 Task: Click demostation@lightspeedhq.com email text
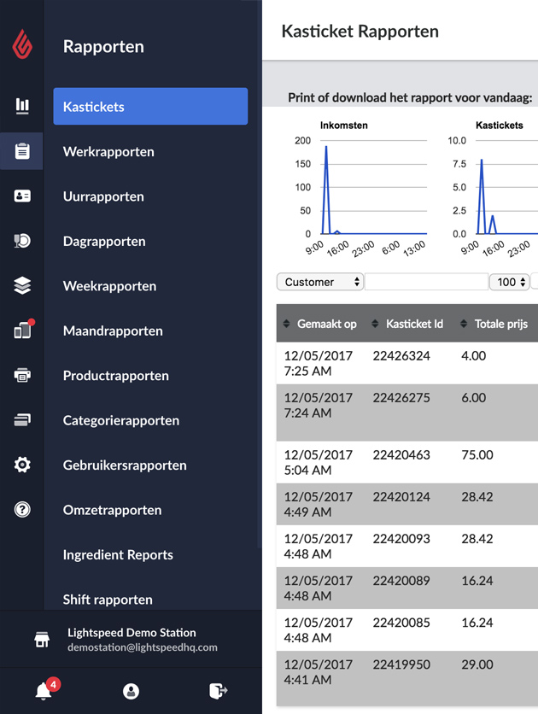(x=143, y=647)
